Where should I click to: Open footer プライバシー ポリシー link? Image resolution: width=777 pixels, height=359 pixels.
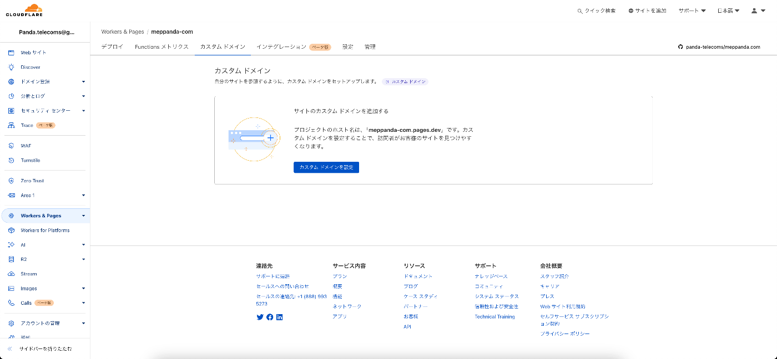point(565,334)
